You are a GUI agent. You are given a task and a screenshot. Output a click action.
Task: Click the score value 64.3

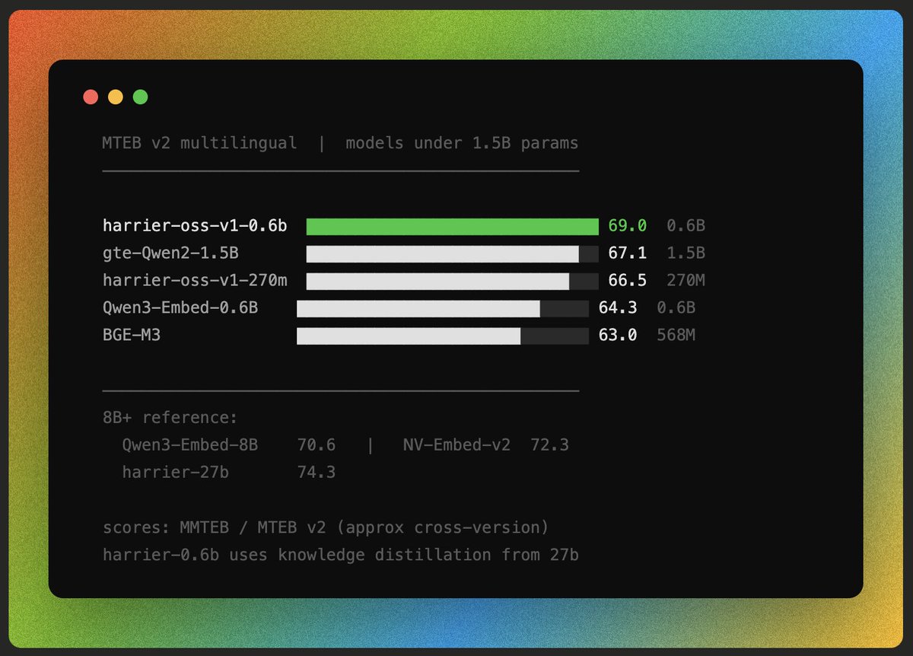tap(618, 307)
